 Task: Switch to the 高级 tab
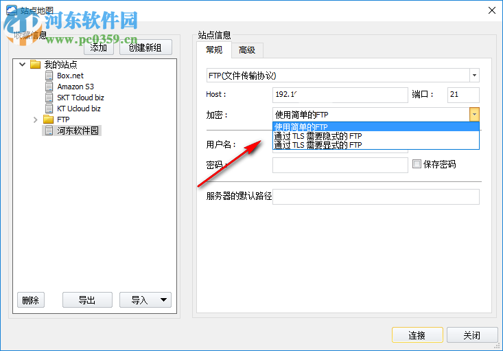pos(247,50)
